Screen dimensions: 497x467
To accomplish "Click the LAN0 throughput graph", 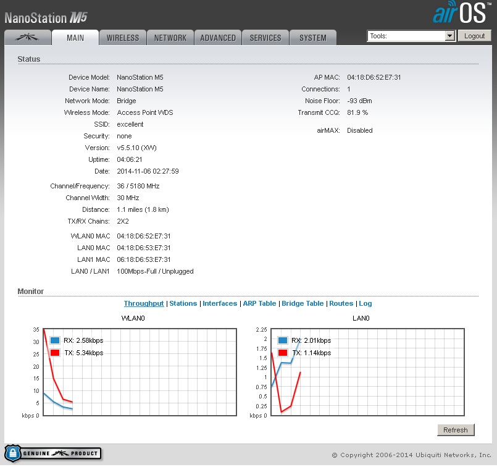I will pyautogui.click(x=368, y=372).
